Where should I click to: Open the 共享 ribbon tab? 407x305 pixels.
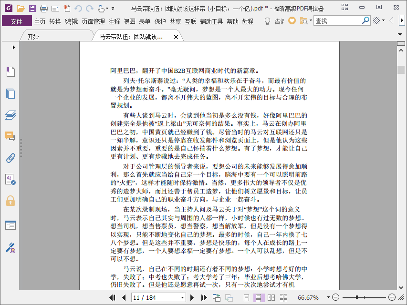[175, 21]
